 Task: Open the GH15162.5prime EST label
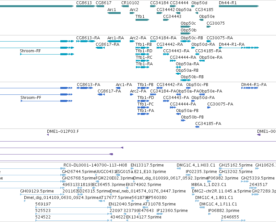(236, 165)
